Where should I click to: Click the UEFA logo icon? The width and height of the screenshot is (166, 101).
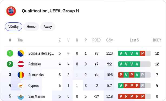click(x=11, y=11)
